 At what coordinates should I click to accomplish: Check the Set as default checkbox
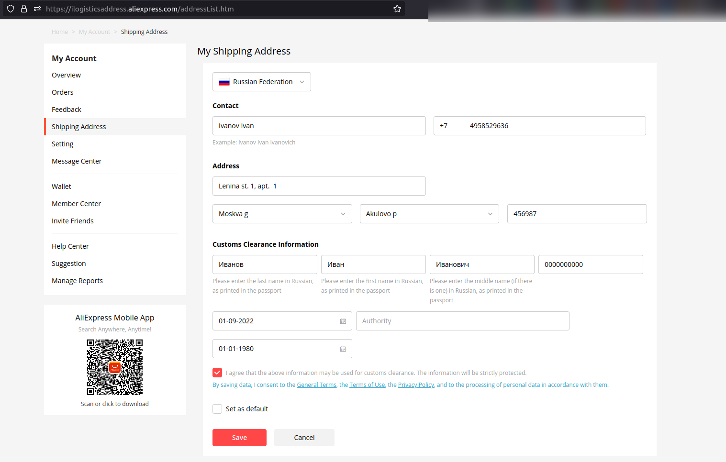(217, 409)
